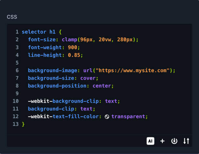Click "-webkit-background-clip" property on line 10

(63, 101)
